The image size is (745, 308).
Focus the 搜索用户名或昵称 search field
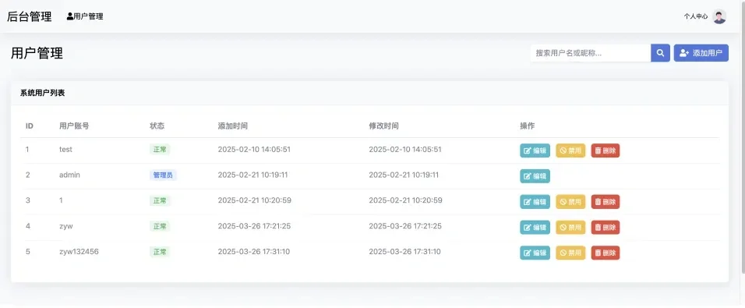[x=591, y=53]
